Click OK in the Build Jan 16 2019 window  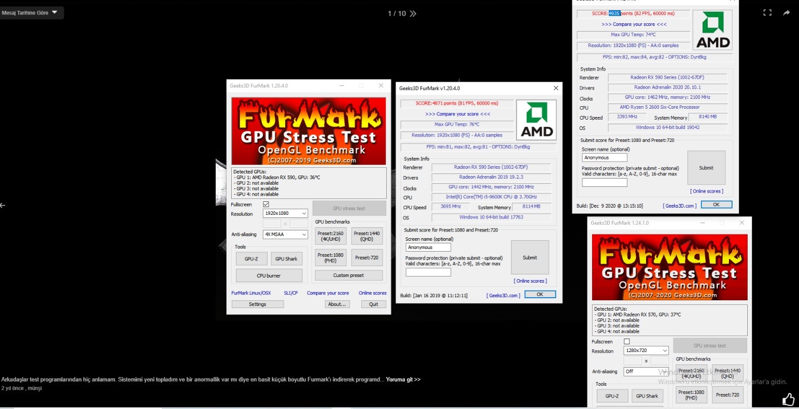coord(540,295)
